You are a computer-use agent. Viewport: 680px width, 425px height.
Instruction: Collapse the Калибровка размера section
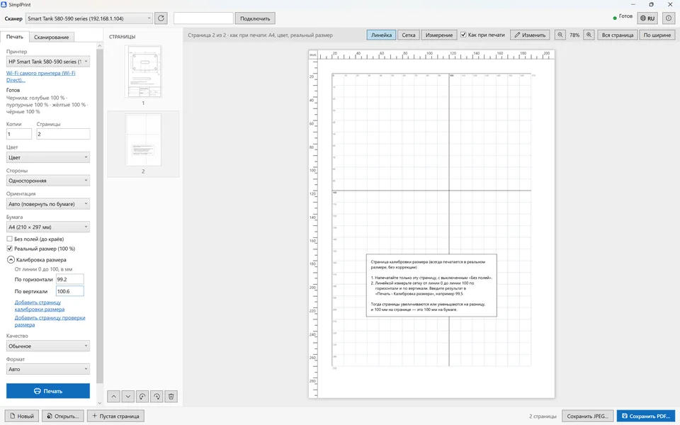pos(11,260)
